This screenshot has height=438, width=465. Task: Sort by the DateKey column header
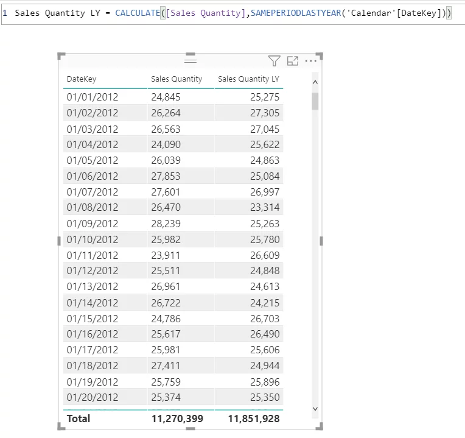pyautogui.click(x=82, y=79)
